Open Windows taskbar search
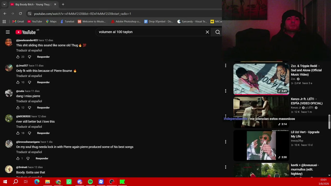The image size is (331, 186). 16,182
